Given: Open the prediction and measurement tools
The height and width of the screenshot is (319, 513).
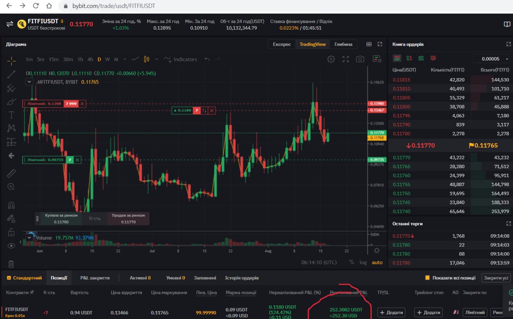Looking at the screenshot, I should (x=11, y=142).
